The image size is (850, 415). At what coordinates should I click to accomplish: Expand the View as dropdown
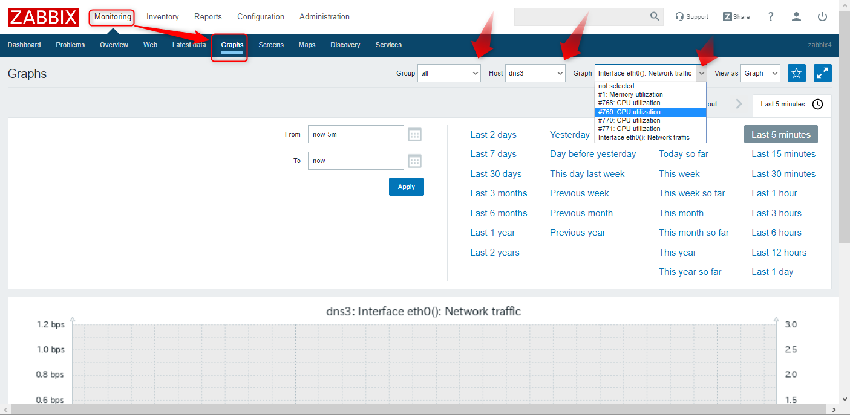tap(760, 73)
